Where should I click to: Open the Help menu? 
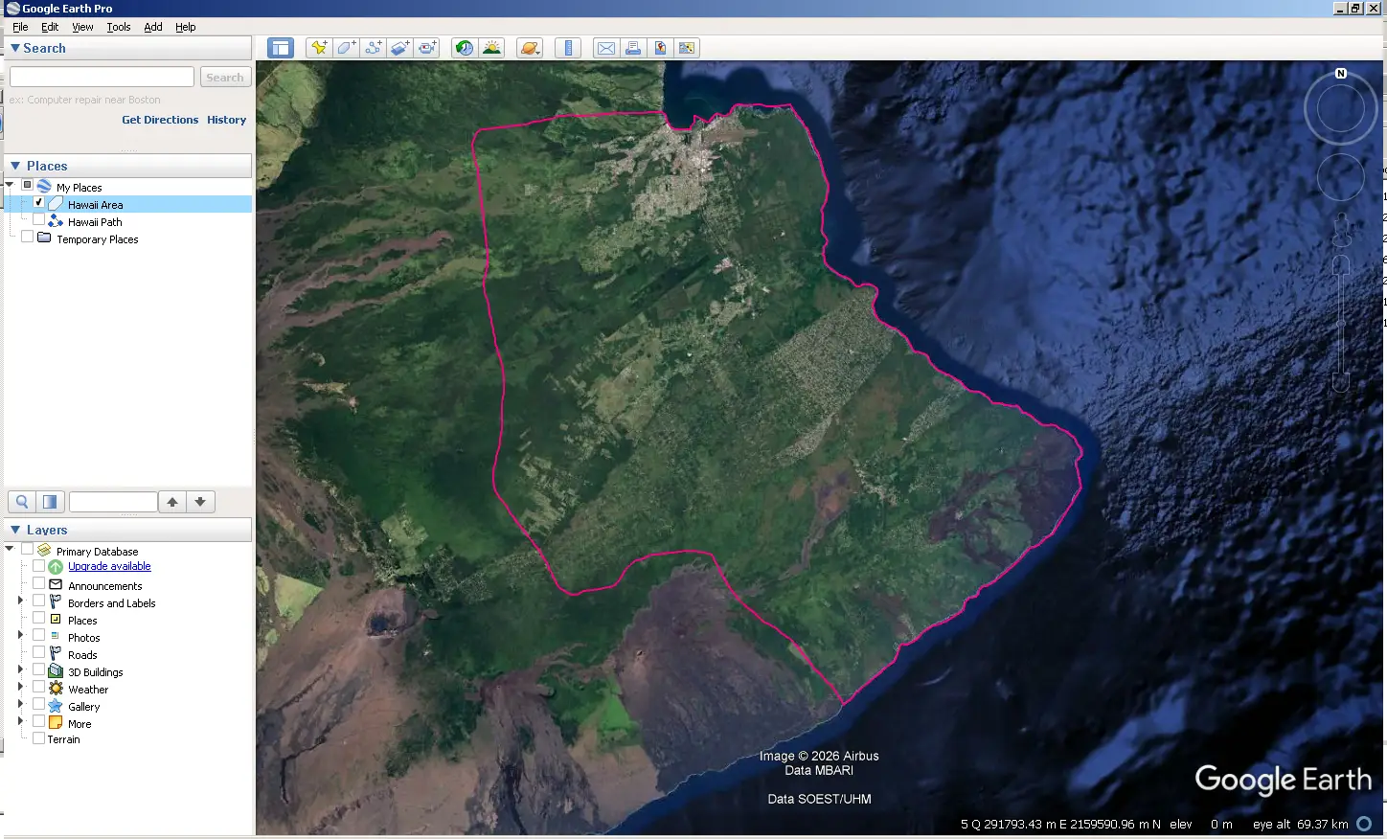point(186,27)
